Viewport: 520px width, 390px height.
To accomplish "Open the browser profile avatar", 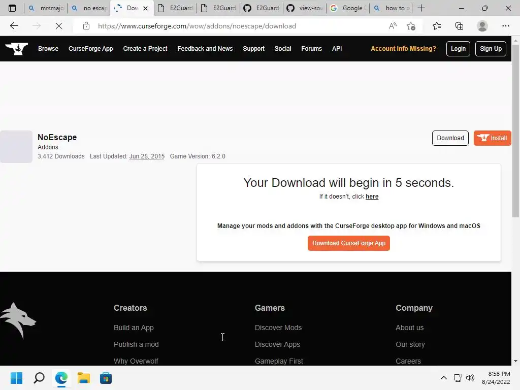I will (x=482, y=26).
